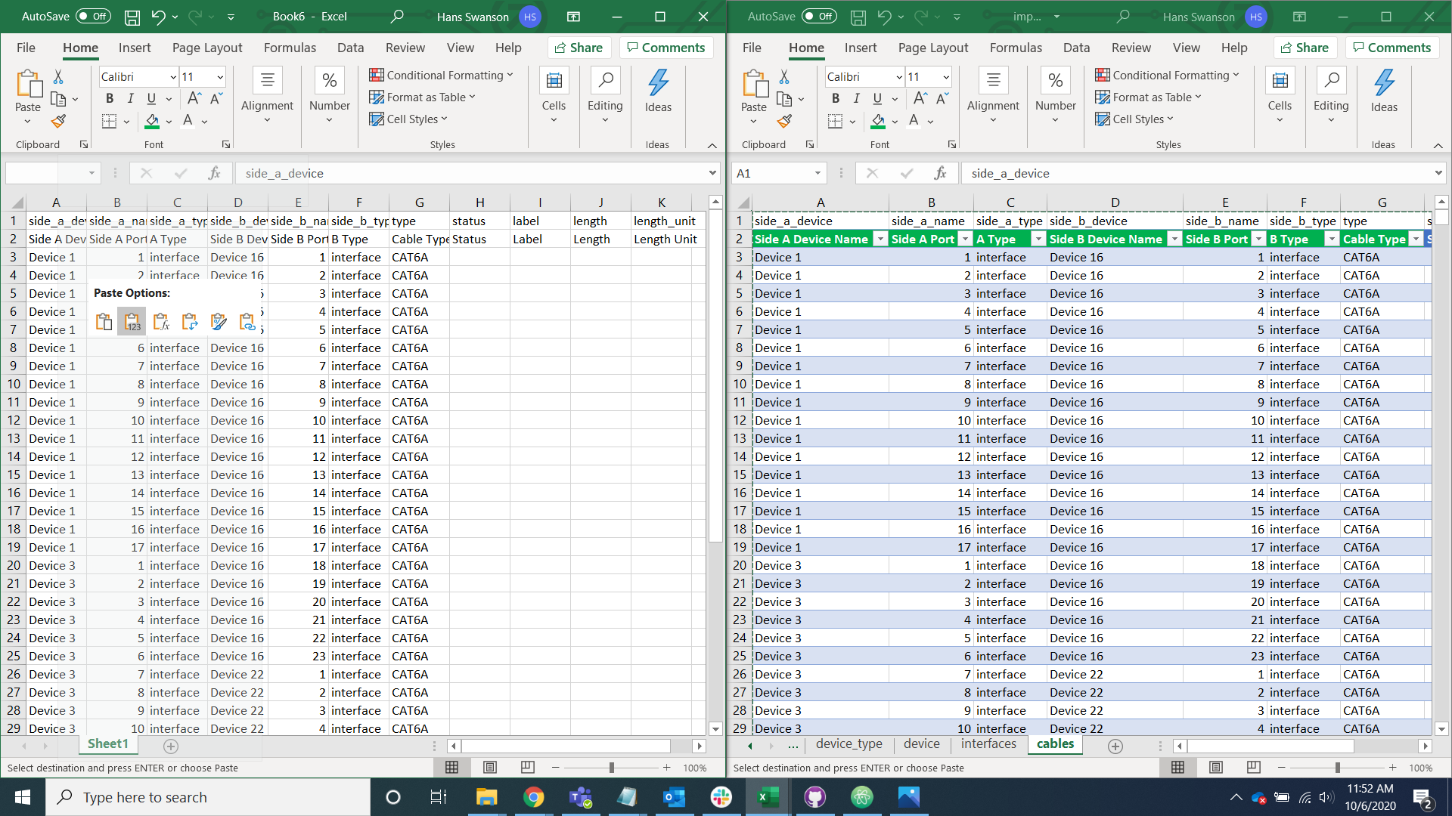This screenshot has height=816, width=1452.
Task: Click Cut scissors icon in Book6 window
Action: 58,76
